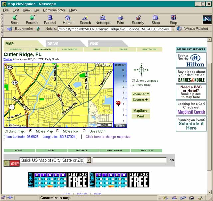Open the Barnes & Noble book ad
Viewport: 213px width, 201px height.
(x=191, y=76)
